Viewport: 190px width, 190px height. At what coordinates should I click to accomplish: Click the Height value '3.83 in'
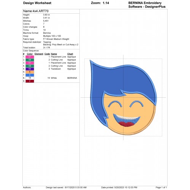point(46,15)
